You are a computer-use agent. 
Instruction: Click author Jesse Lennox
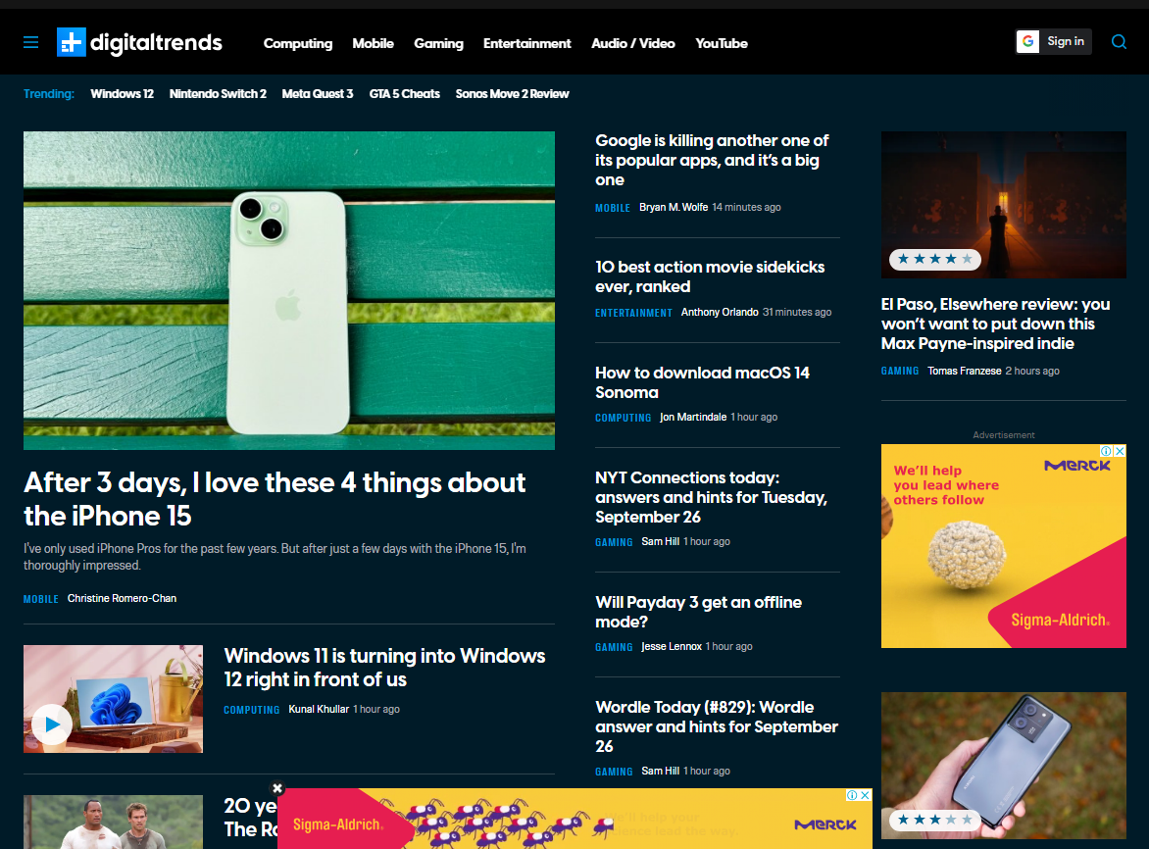672,646
